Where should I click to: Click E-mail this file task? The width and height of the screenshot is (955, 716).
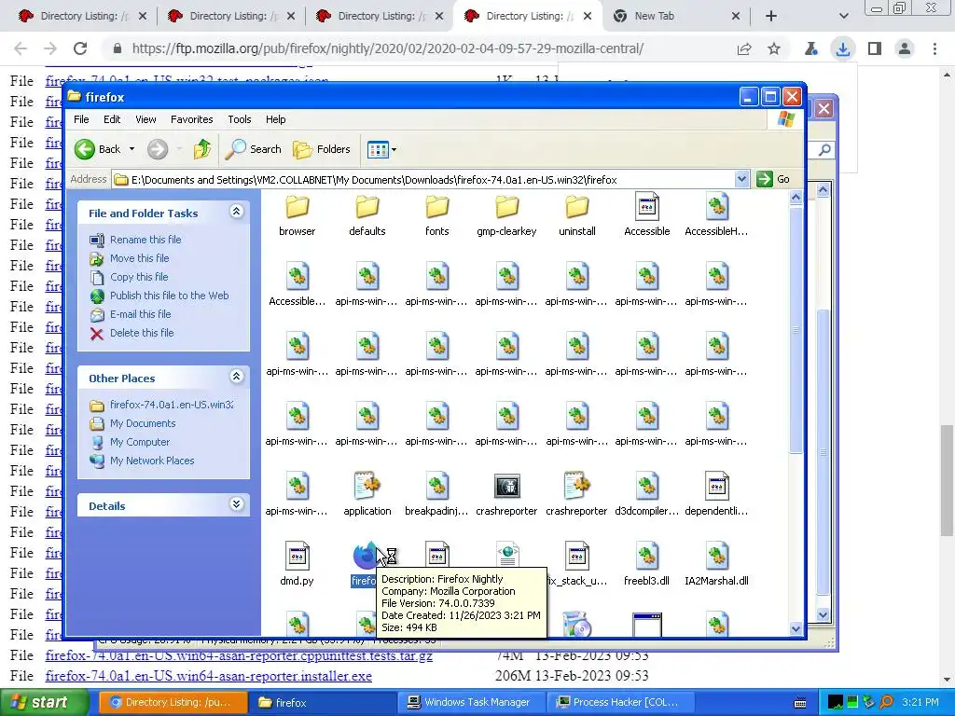point(141,314)
